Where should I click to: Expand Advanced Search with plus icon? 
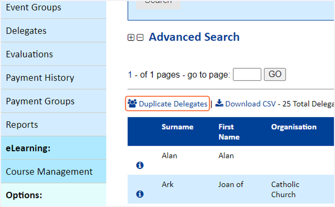[x=131, y=38]
